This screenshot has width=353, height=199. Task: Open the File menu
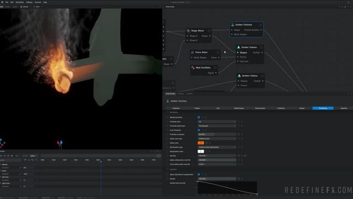pos(7,2)
